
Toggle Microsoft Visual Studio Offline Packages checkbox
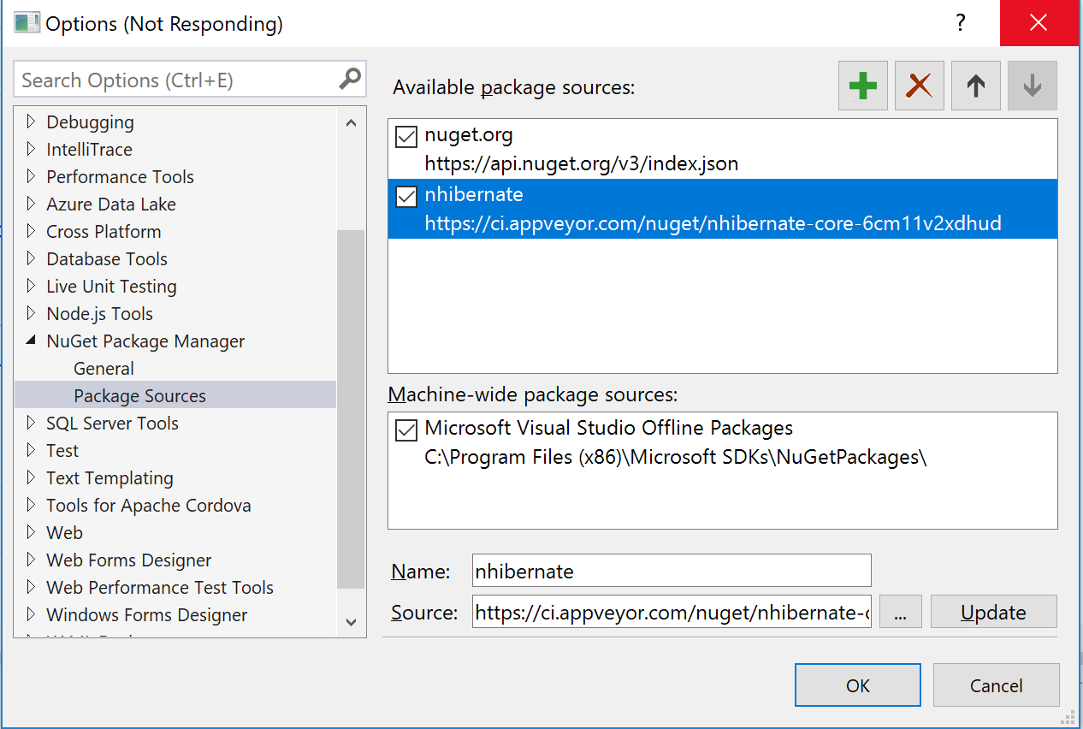coord(406,430)
